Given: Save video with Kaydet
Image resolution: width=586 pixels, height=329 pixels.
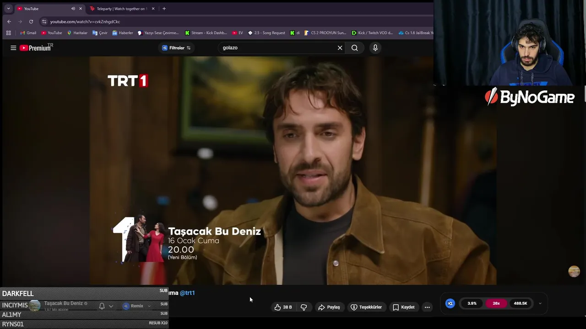Looking at the screenshot, I should click(403, 307).
